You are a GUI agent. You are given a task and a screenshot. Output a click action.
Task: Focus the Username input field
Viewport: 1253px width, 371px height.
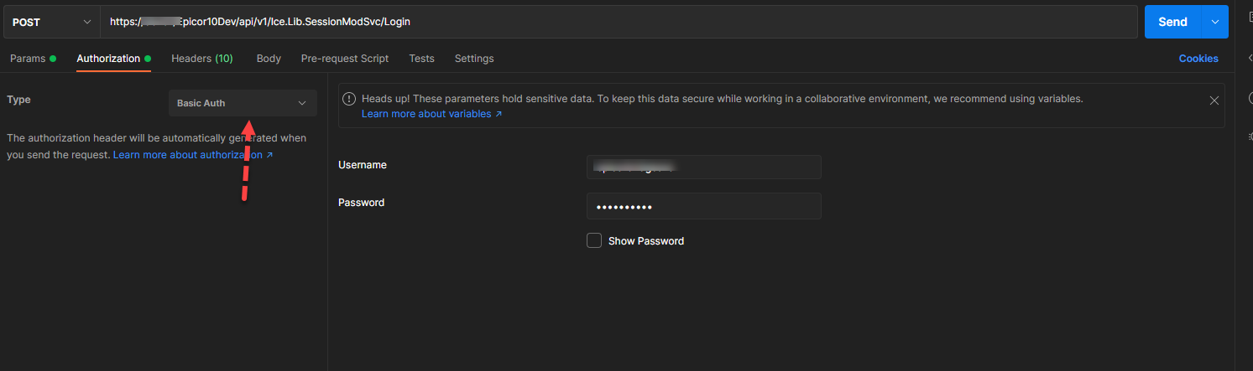pos(704,167)
